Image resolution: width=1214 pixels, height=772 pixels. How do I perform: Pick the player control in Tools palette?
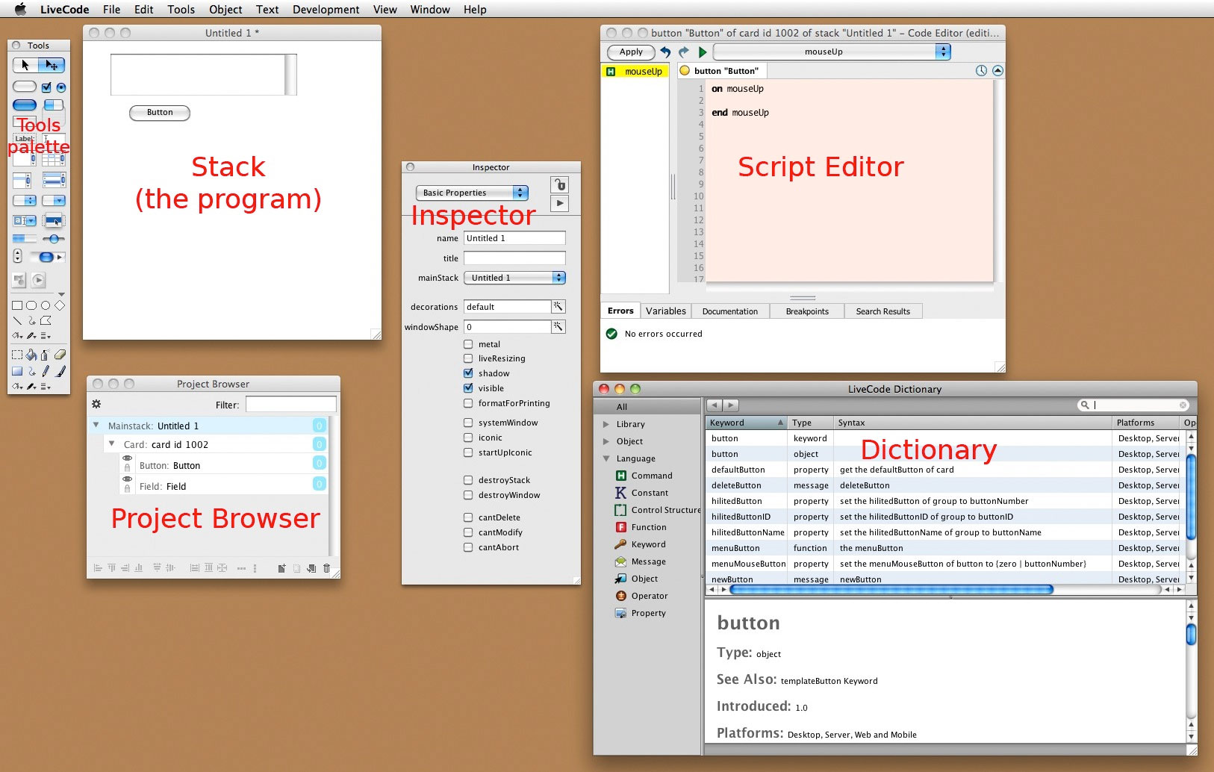39,281
